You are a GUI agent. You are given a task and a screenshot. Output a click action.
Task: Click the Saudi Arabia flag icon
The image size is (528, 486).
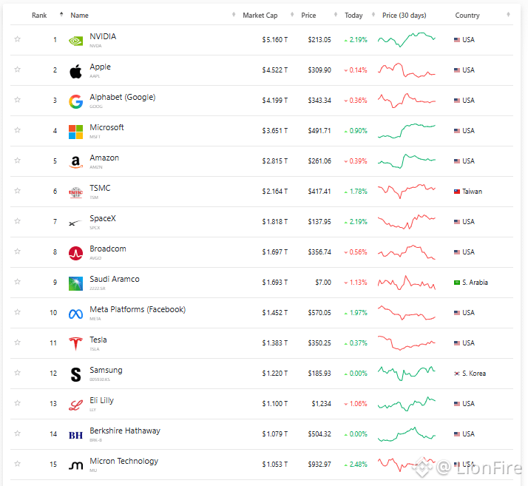pyautogui.click(x=457, y=283)
